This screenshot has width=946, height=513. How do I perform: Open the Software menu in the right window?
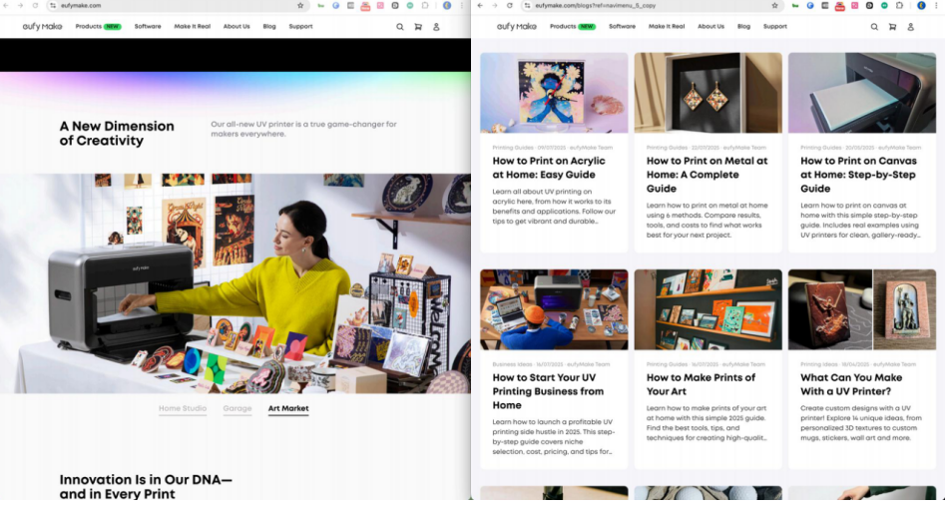622,27
